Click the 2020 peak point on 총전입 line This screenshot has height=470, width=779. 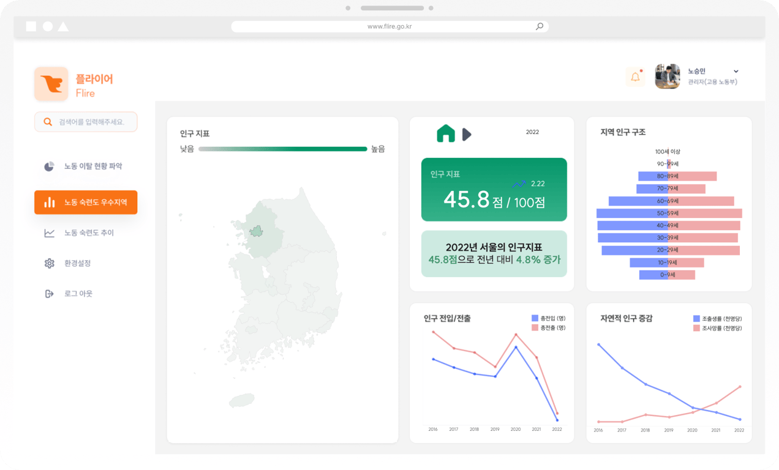516,347
